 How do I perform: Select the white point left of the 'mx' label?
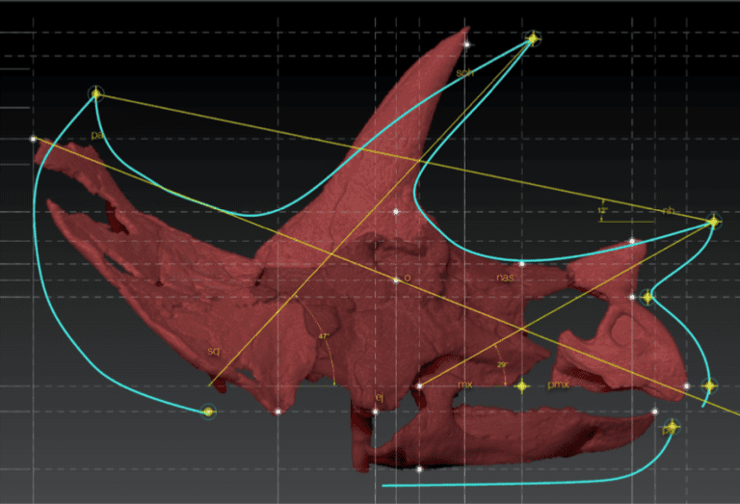pos(419,385)
